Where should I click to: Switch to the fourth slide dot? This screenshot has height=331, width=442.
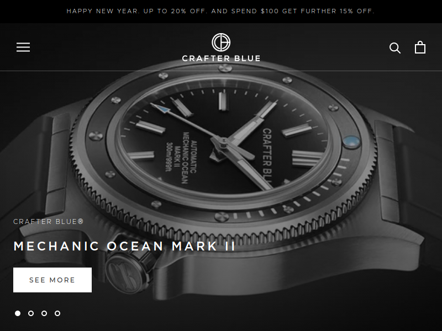coord(57,313)
